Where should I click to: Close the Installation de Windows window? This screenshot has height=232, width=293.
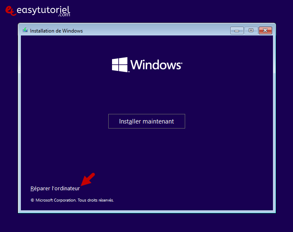(265, 30)
